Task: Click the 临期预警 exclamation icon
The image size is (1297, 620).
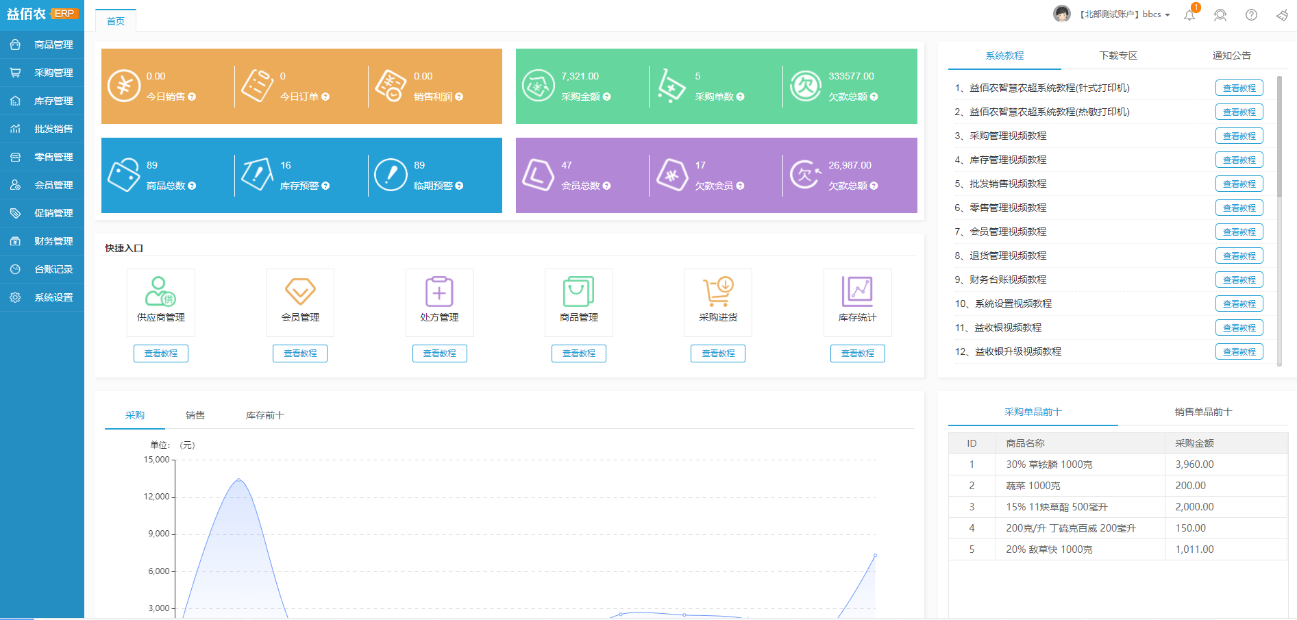Action: coord(391,175)
